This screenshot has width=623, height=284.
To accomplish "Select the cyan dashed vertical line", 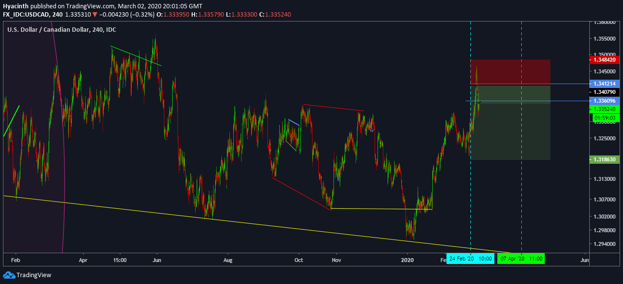I will pyautogui.click(x=470, y=137).
